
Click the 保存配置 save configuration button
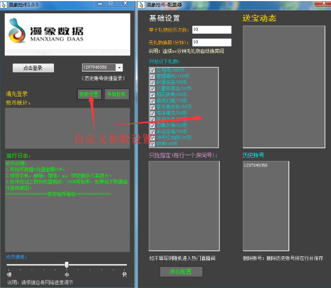point(181,271)
